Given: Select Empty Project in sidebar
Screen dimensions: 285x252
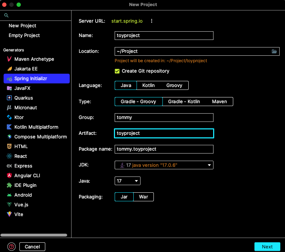Looking at the screenshot, I should (24, 36).
